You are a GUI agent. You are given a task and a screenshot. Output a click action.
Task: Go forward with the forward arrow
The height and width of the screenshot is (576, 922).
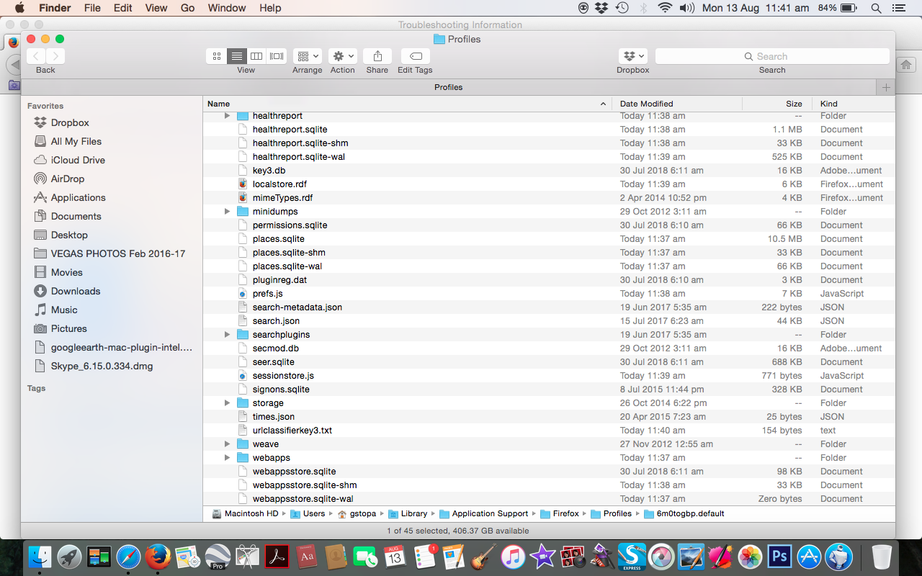[x=55, y=56]
